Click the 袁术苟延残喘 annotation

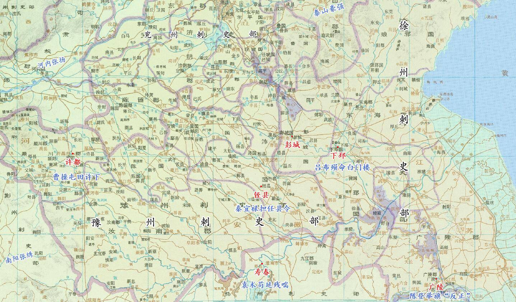pos(265,285)
